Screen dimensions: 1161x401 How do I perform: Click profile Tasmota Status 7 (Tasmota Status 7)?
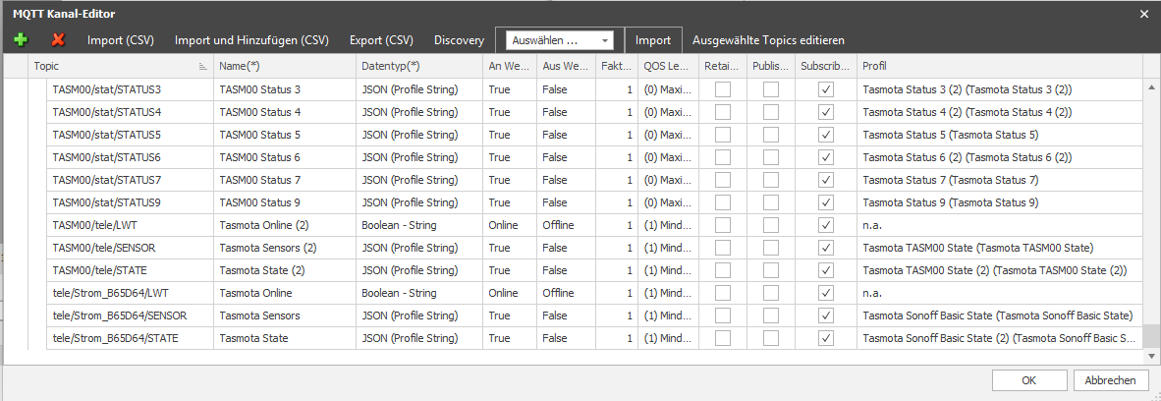tap(1000, 180)
